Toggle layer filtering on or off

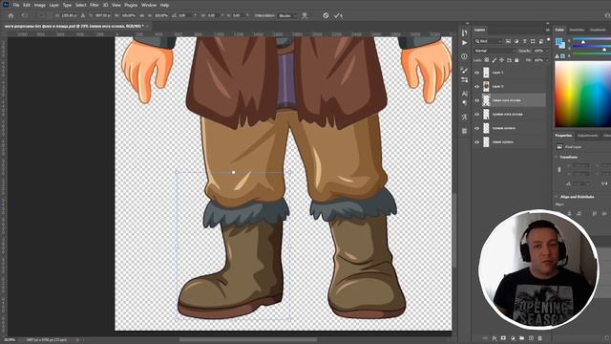548,40
